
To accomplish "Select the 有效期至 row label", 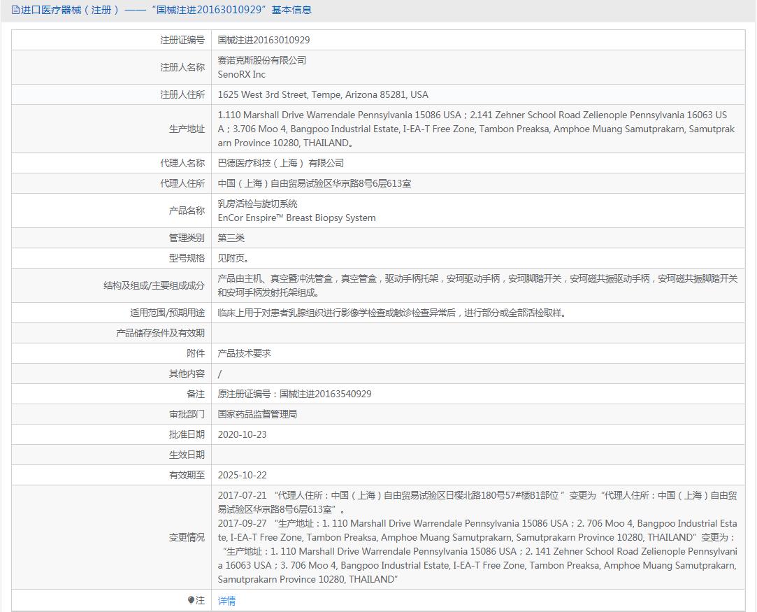I will tap(187, 476).
